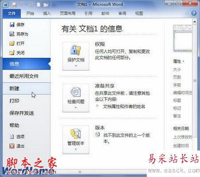Click the New document icon in quick access toolbar
Viewport: 200px width, 177px height.
pos(39,5)
